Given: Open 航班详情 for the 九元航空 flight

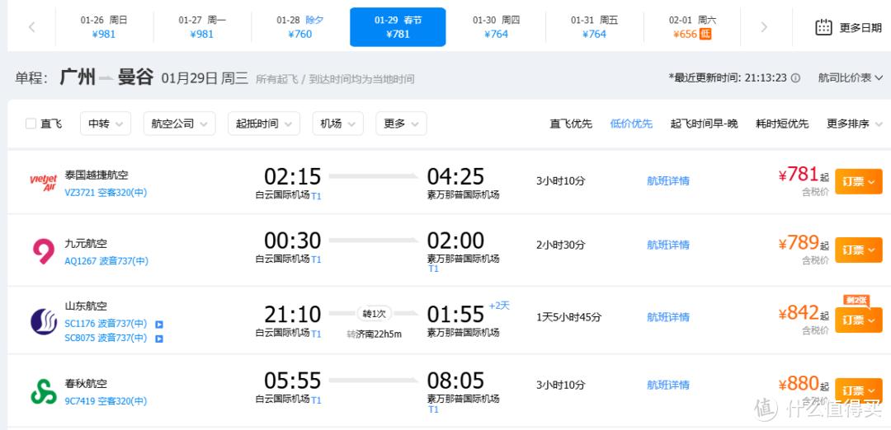Looking at the screenshot, I should coord(667,245).
